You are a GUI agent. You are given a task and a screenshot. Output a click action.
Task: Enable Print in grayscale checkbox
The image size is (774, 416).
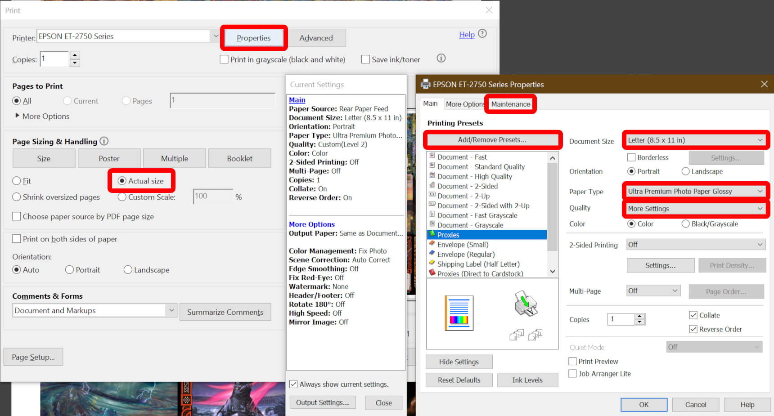tap(224, 59)
